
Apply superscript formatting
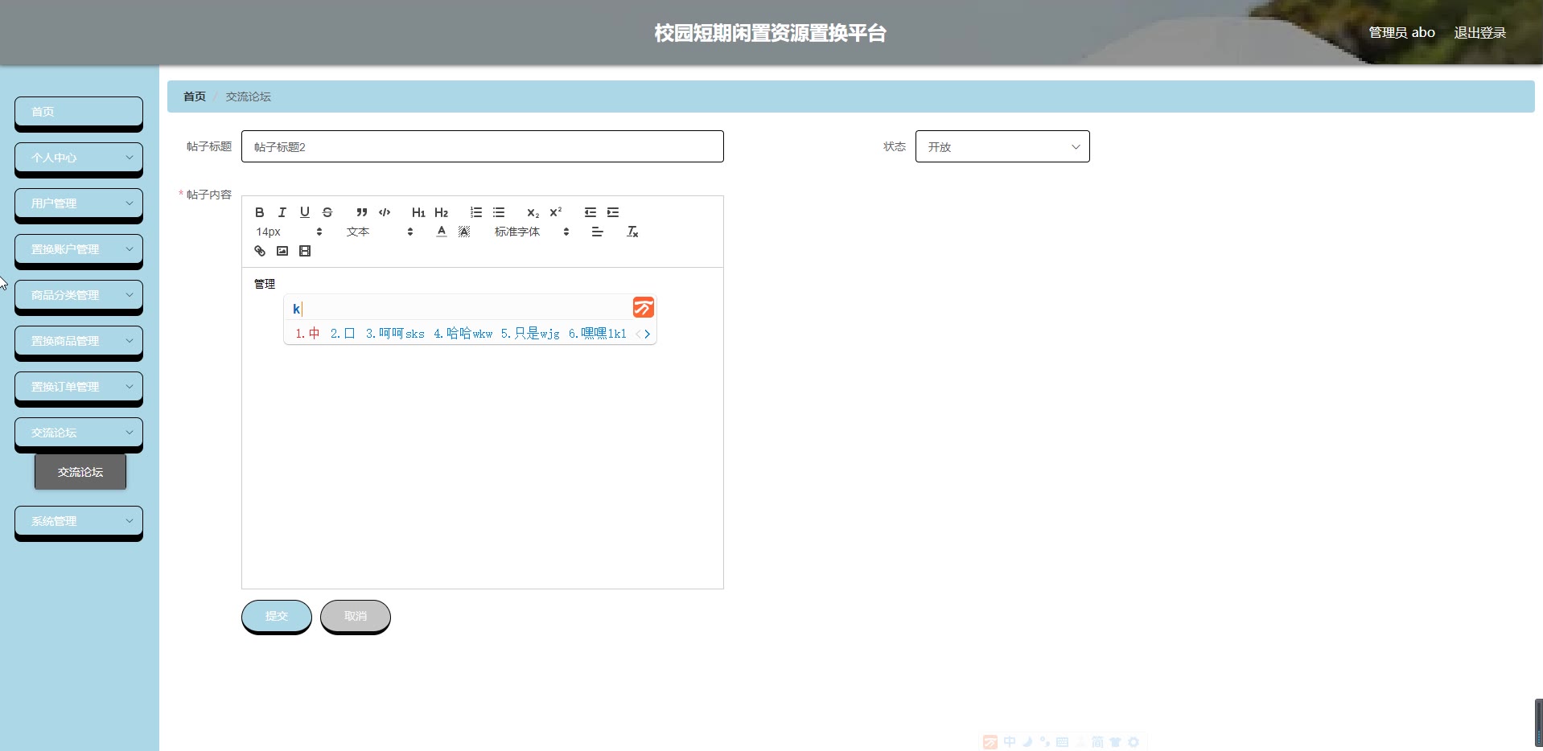coord(555,212)
